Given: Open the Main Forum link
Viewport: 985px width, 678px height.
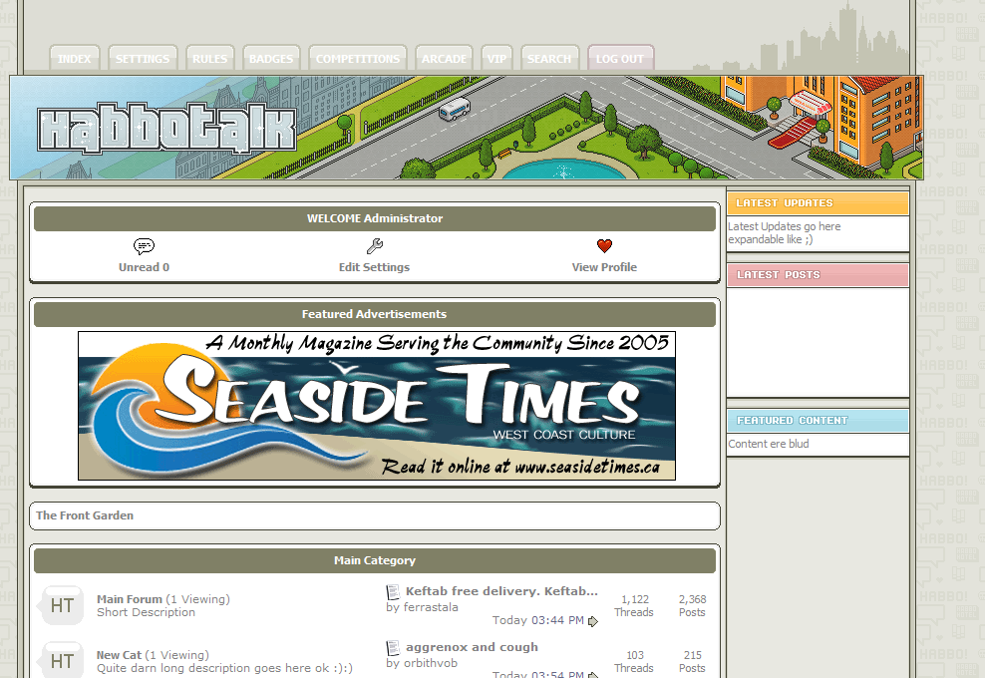Looking at the screenshot, I should 130,599.
